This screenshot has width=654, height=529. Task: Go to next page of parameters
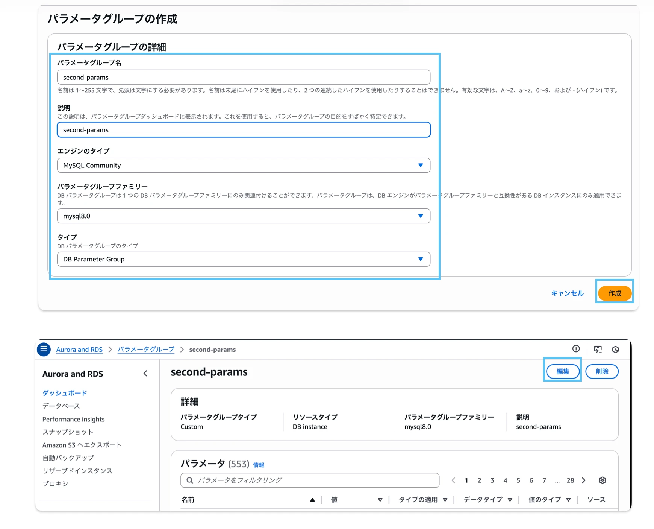point(583,480)
